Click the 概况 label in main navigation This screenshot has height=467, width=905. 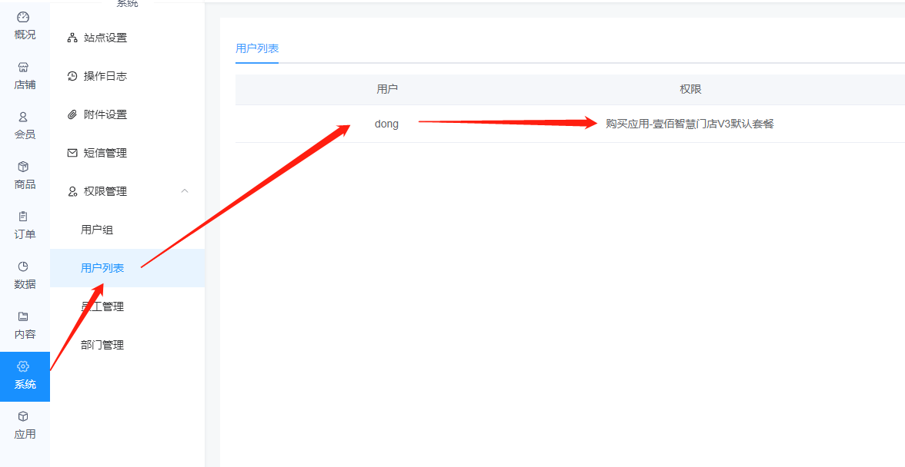25,35
